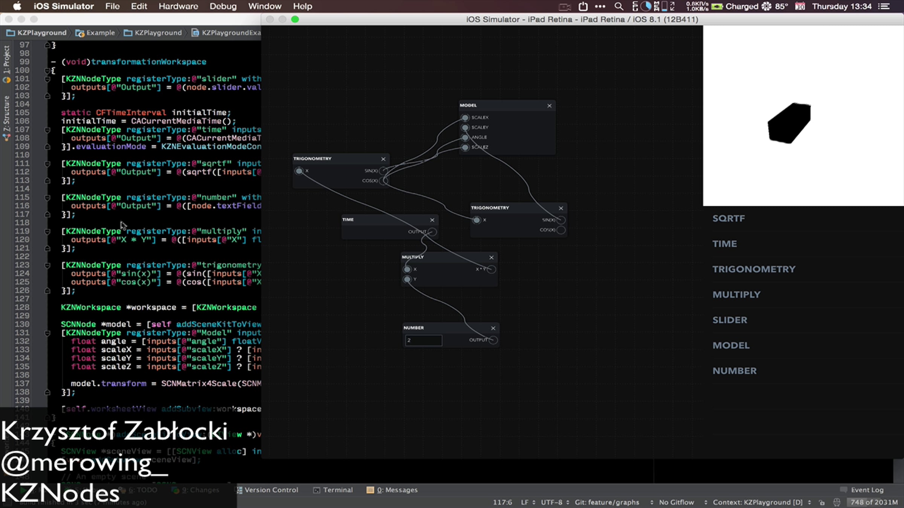Open the Version Control tool window
This screenshot has width=904, height=508.
(267, 490)
